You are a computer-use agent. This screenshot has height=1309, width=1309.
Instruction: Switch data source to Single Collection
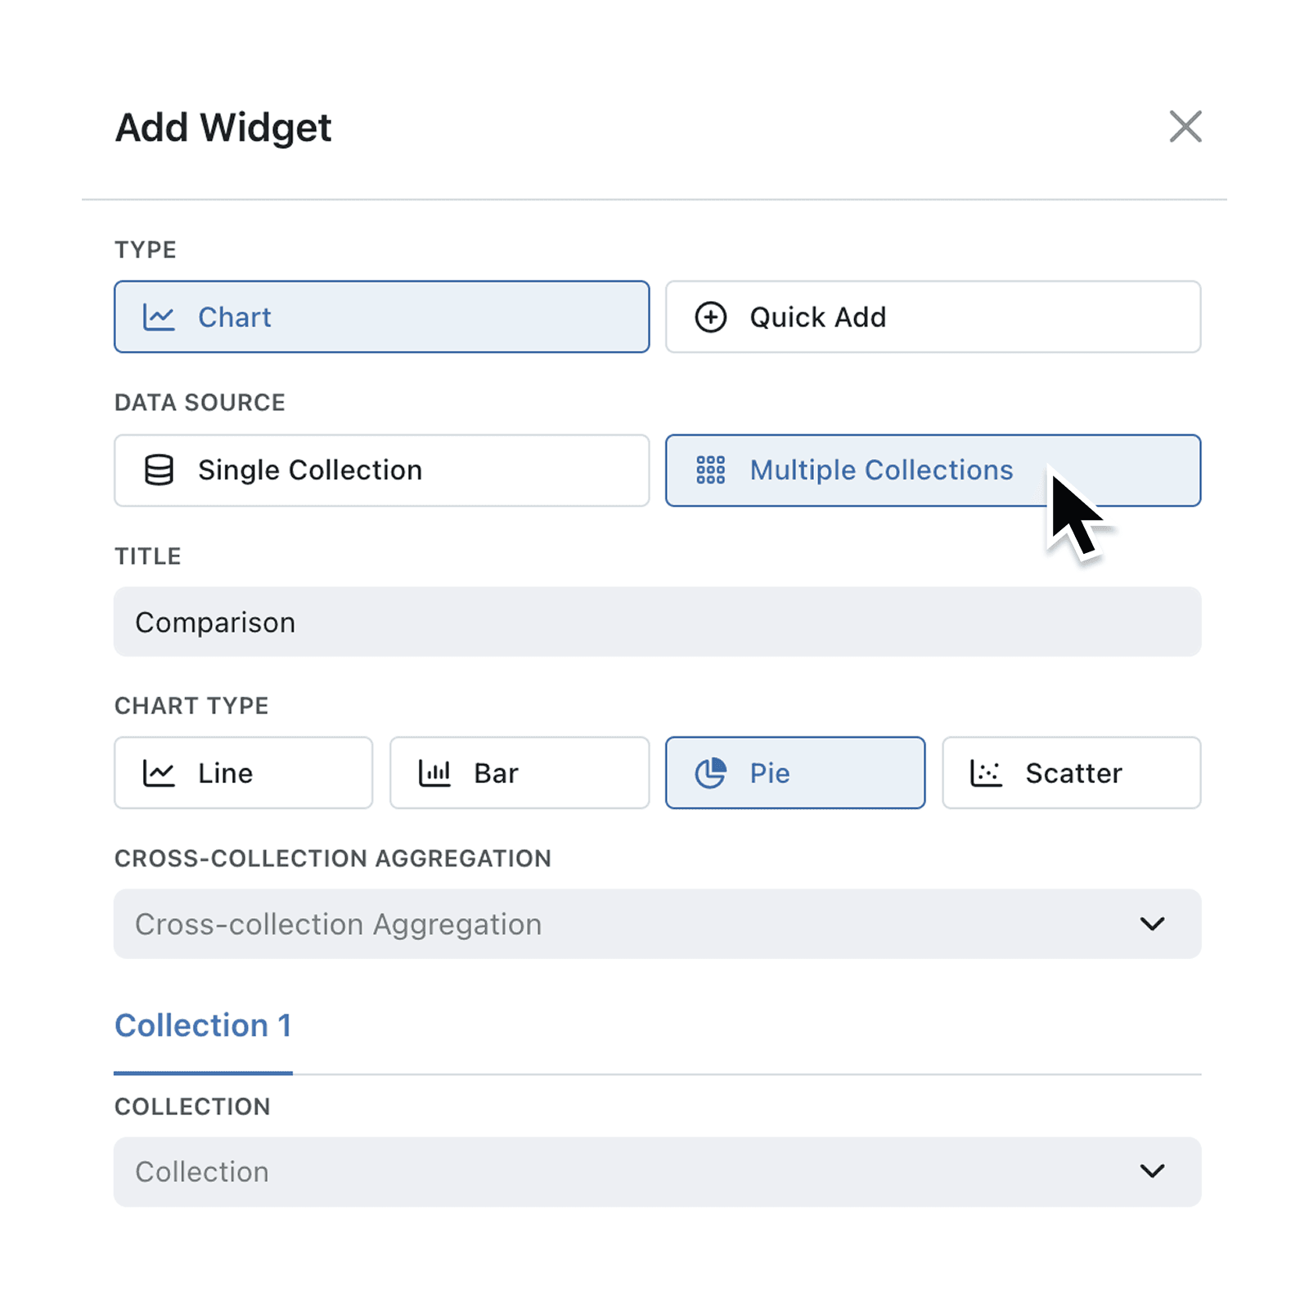tap(380, 470)
